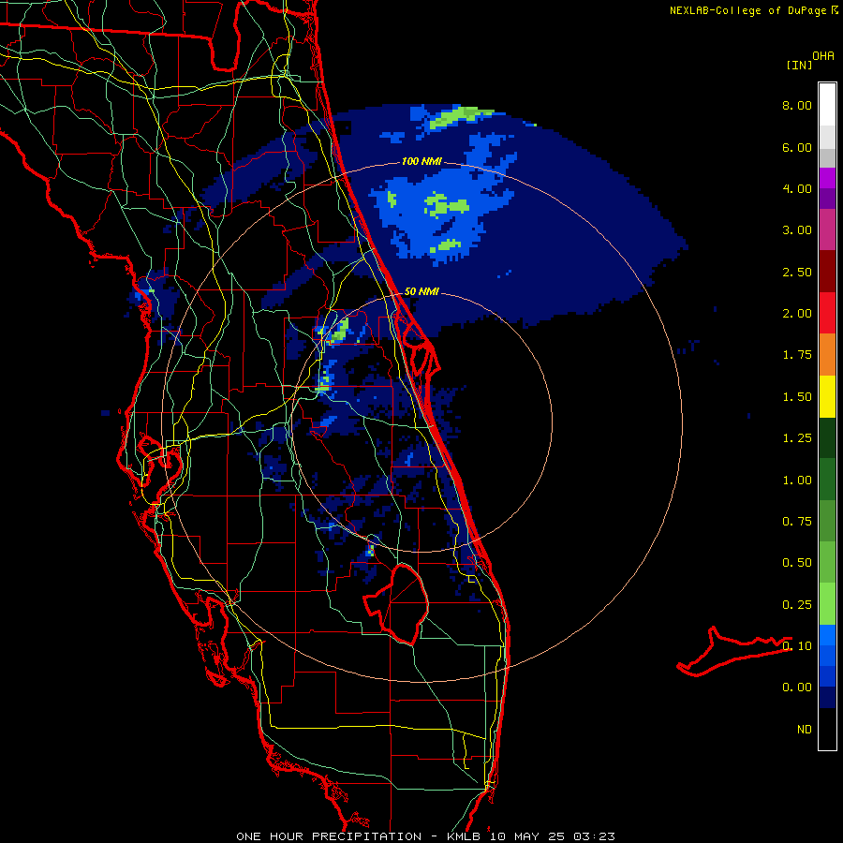
Task: Select the 0.50 legend value
Action: pos(797,563)
